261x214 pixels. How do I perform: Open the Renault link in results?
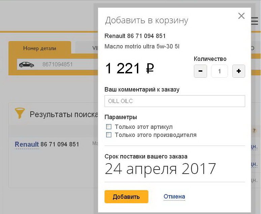pos(27,144)
